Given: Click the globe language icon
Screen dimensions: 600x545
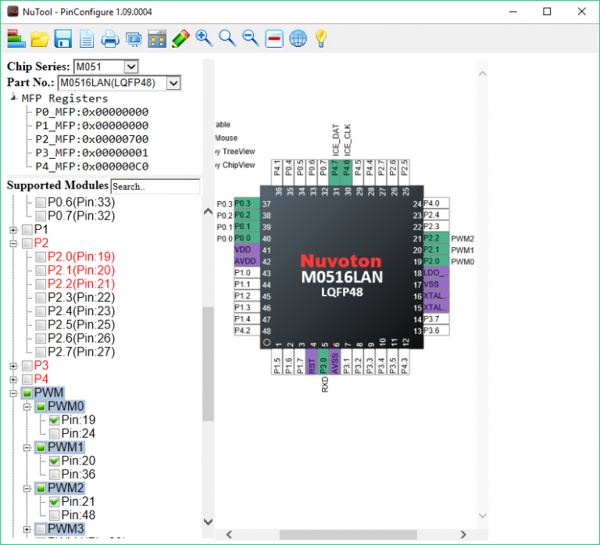Looking at the screenshot, I should click(298, 38).
